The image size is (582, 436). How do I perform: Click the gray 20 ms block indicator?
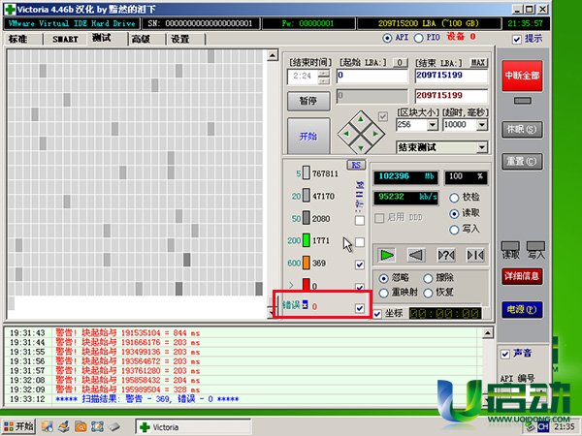click(307, 196)
